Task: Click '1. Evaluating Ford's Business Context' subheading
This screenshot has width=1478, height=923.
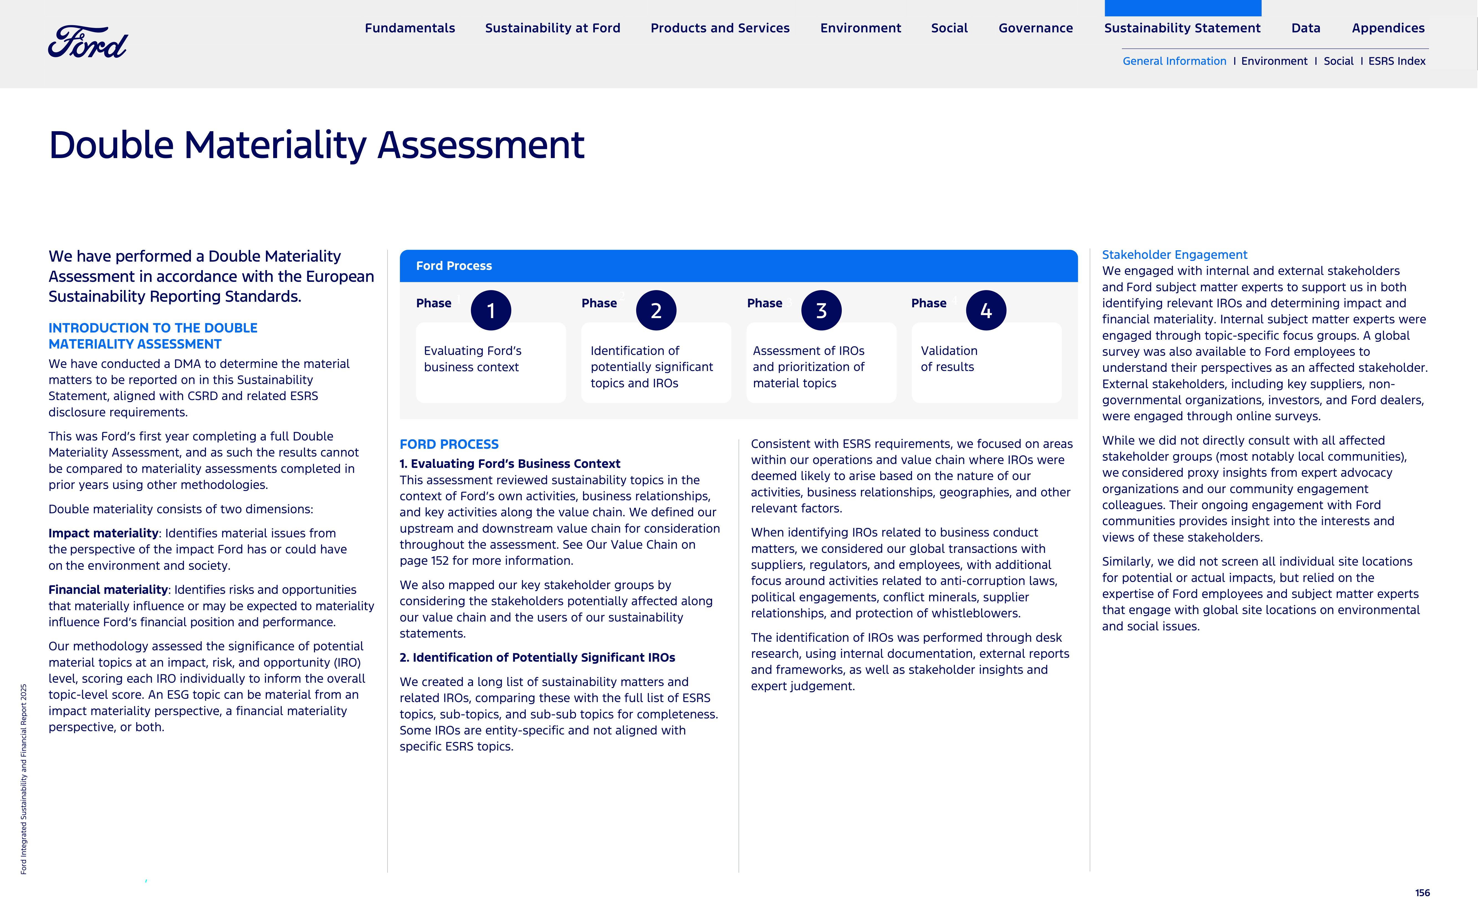Action: pos(510,463)
